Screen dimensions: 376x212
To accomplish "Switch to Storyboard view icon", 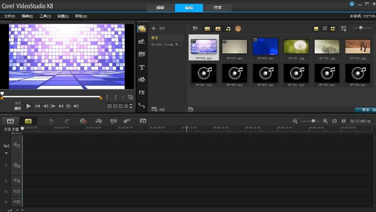I will (10, 121).
